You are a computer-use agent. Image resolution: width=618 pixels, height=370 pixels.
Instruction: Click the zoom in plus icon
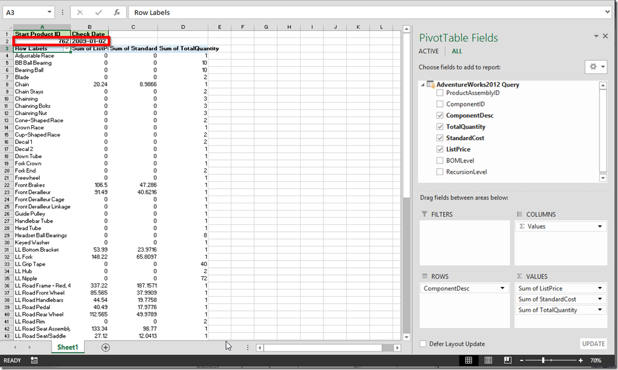pyautogui.click(x=581, y=360)
